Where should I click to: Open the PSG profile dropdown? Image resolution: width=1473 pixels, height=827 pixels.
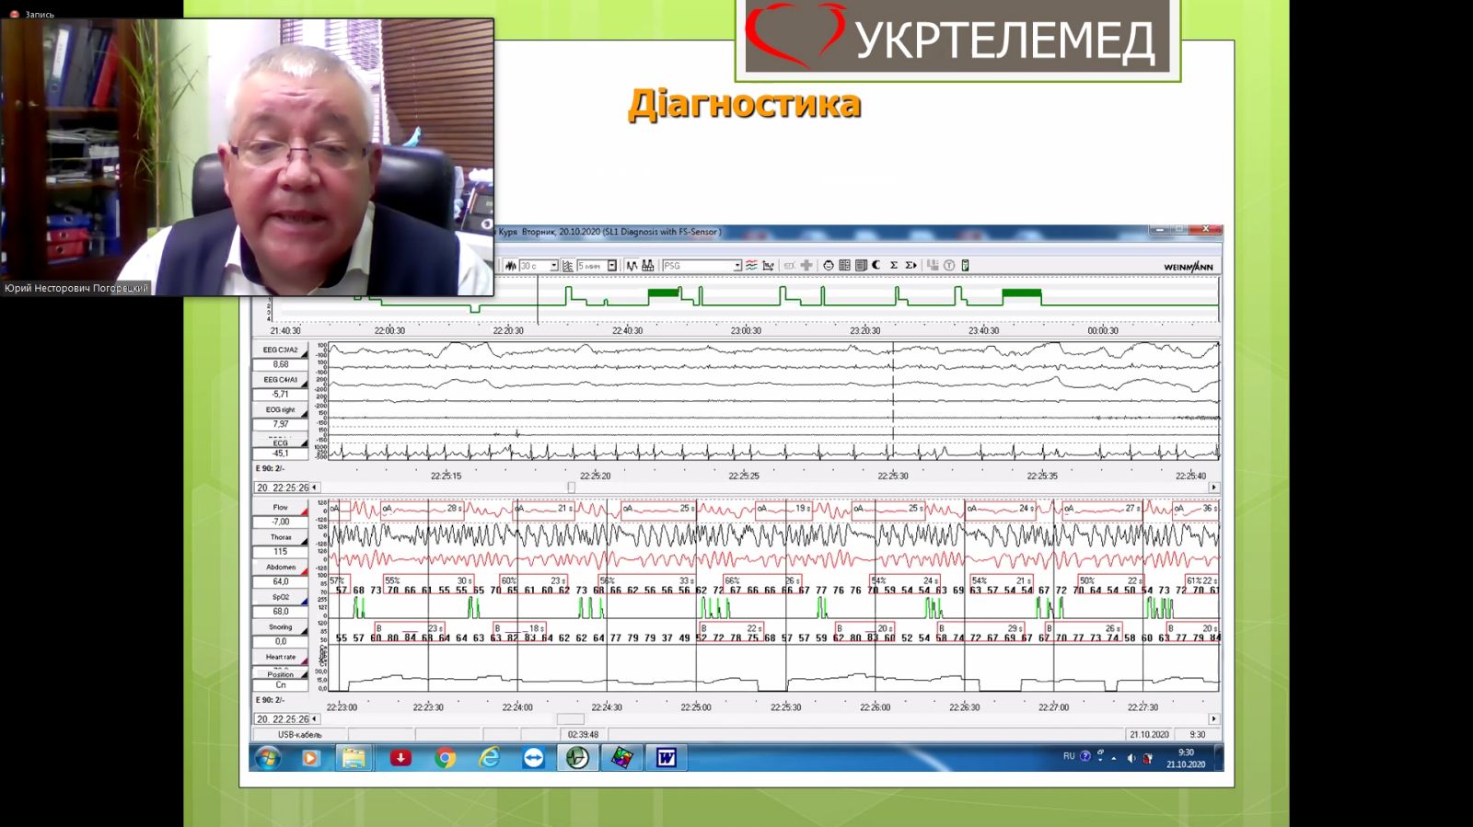click(736, 266)
